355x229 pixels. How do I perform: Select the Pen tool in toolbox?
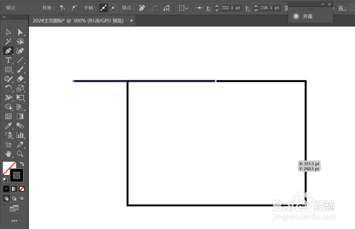pos(9,51)
